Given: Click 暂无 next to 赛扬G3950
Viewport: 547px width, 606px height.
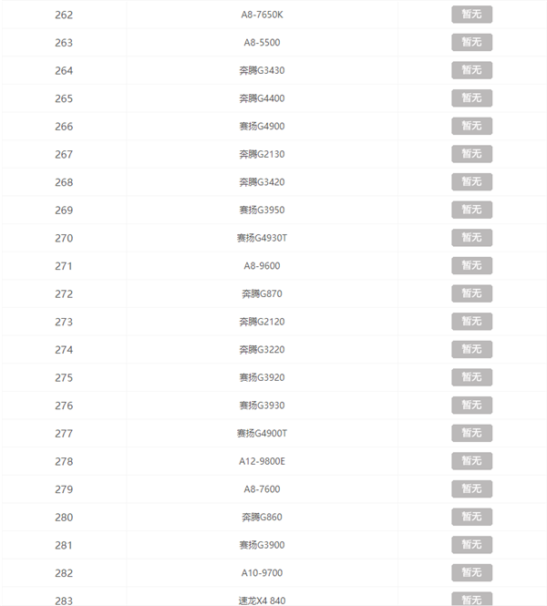Looking at the screenshot, I should pyautogui.click(x=471, y=210).
